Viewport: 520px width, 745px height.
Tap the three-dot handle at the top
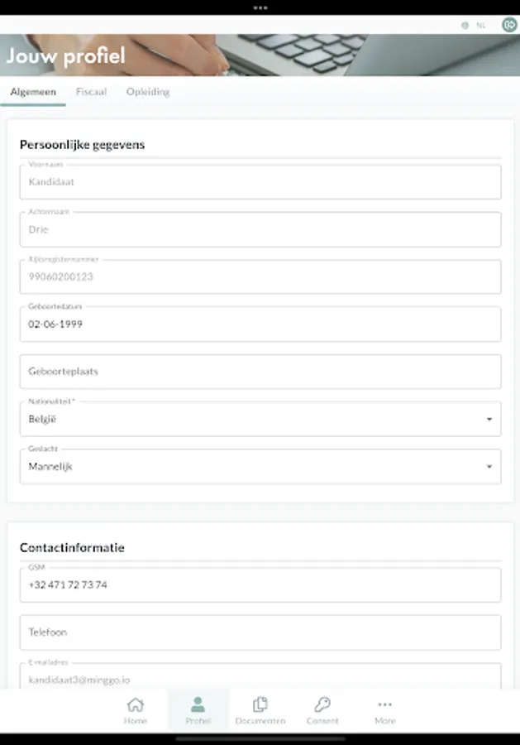[x=260, y=7]
